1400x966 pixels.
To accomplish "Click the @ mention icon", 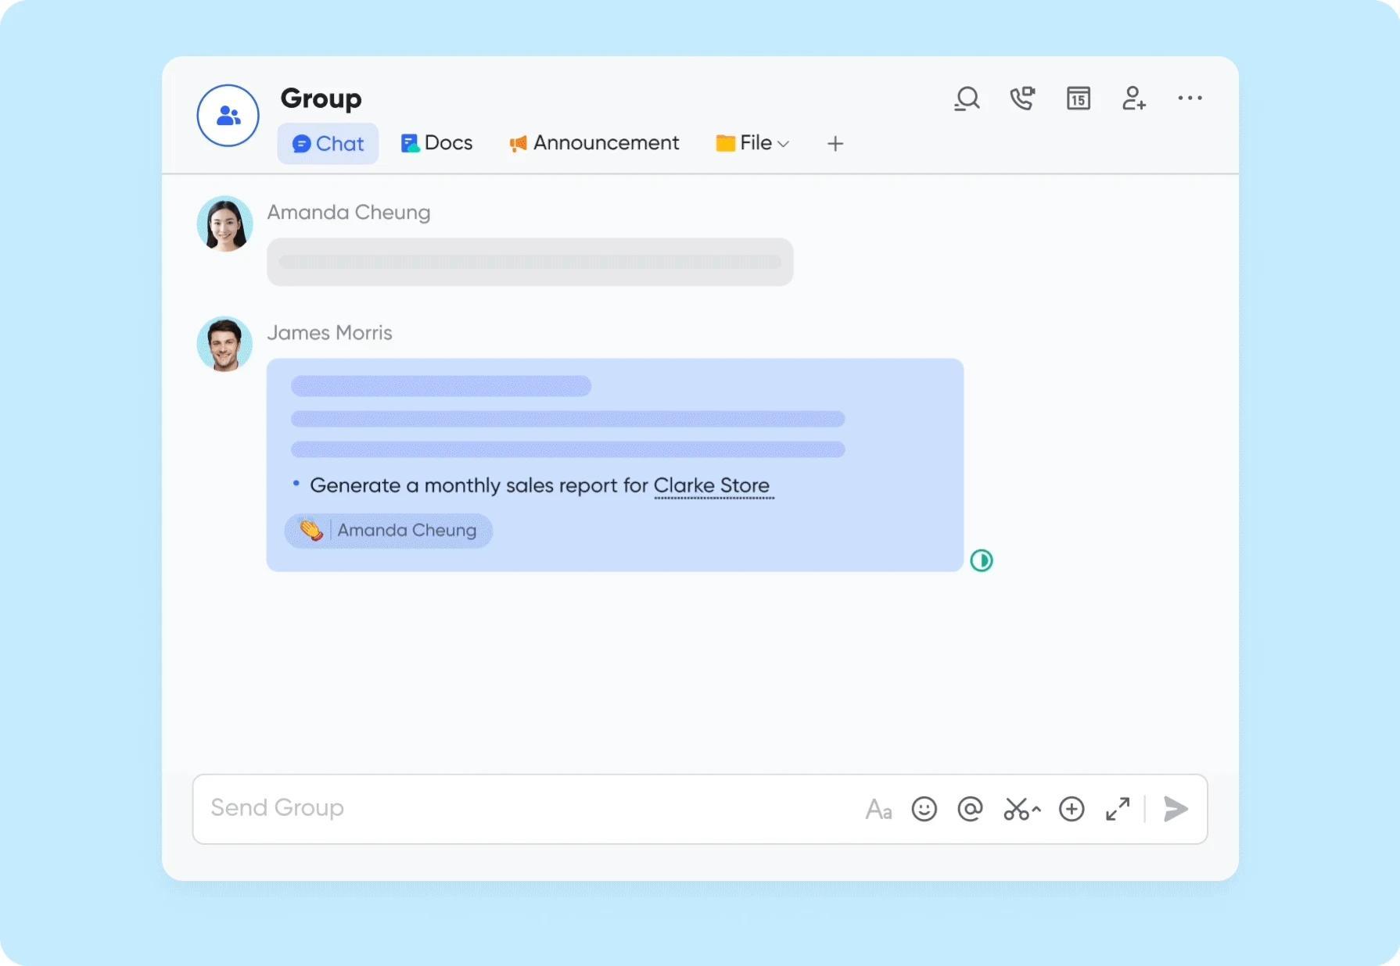I will click(970, 809).
